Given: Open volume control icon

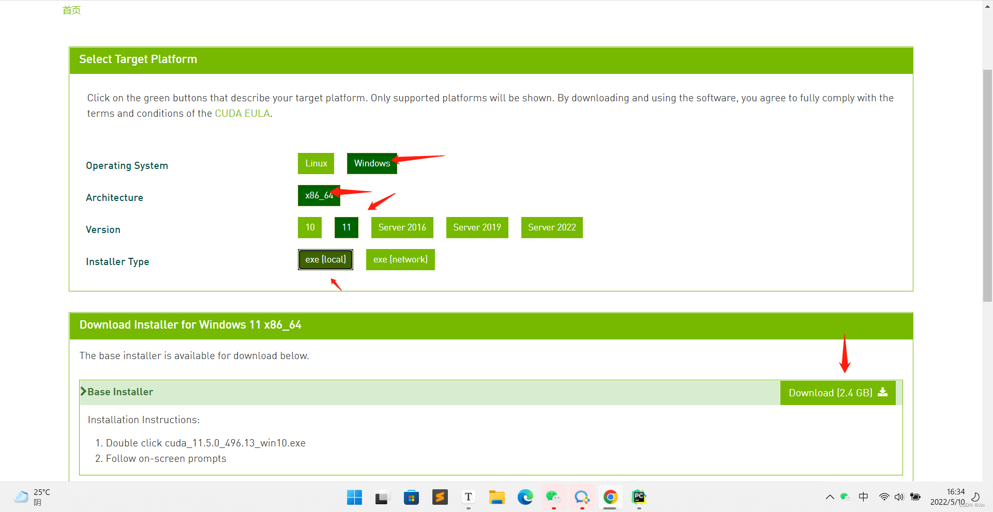Looking at the screenshot, I should pos(899,497).
